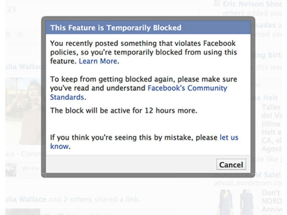Screen dimensions: 287x215
Task: Click the friend icon beside Eric Nelson
Action: 216,4
